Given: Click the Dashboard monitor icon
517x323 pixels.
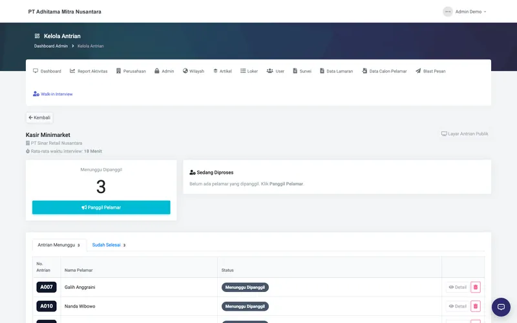Looking at the screenshot, I should (36, 71).
